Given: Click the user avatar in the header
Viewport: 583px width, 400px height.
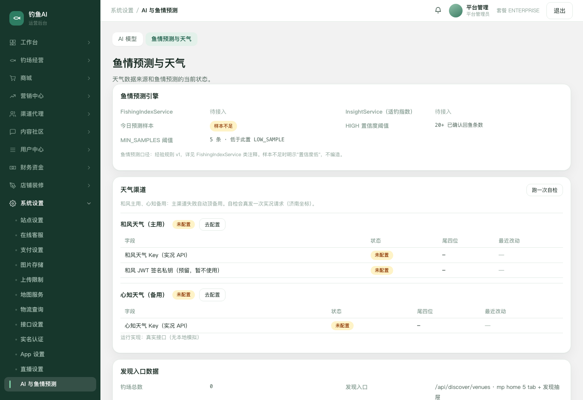Looking at the screenshot, I should 456,11.
